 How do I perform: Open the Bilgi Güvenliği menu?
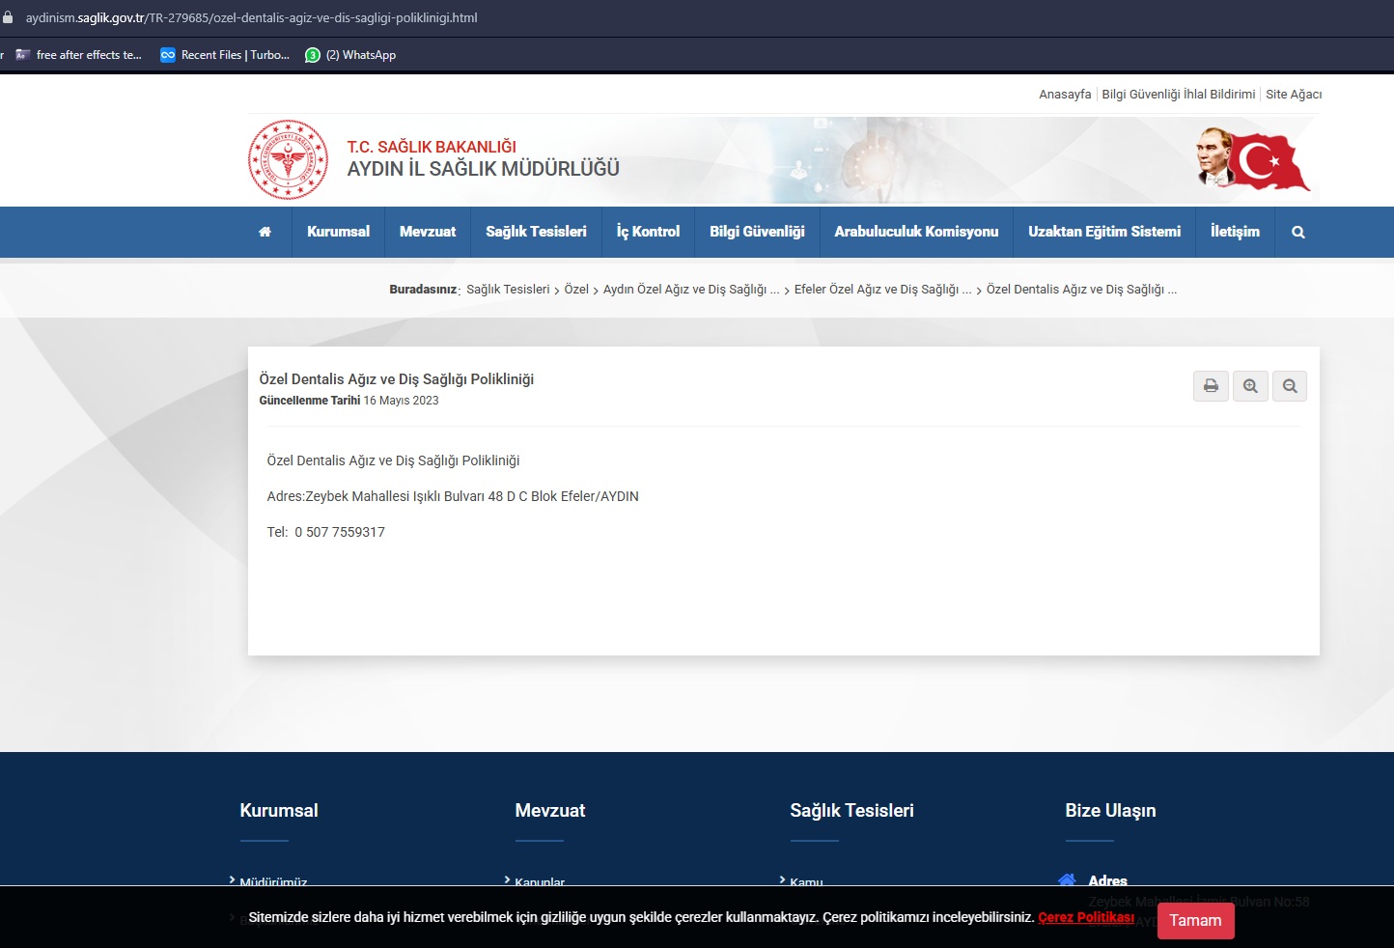point(757,232)
